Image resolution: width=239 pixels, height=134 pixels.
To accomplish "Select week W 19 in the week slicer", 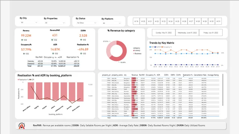I will (136, 21).
